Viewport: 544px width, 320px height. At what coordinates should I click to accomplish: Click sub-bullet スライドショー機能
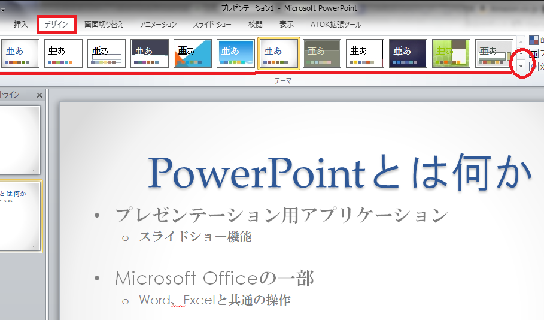[195, 237]
